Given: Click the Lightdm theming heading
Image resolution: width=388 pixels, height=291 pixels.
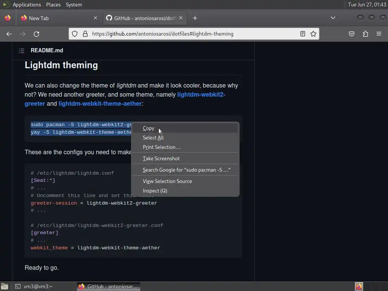Looking at the screenshot, I should coord(61,65).
